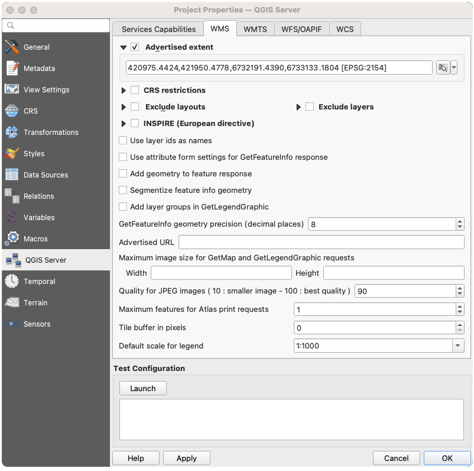This screenshot has width=474, height=471.
Task: Select the Metadata icon in sidebar
Action: [x=12, y=69]
